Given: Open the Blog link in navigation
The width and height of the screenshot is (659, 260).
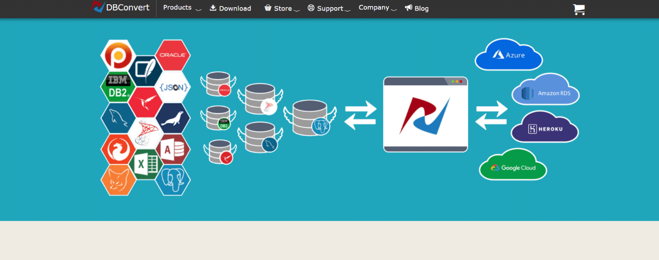Looking at the screenshot, I should (416, 8).
